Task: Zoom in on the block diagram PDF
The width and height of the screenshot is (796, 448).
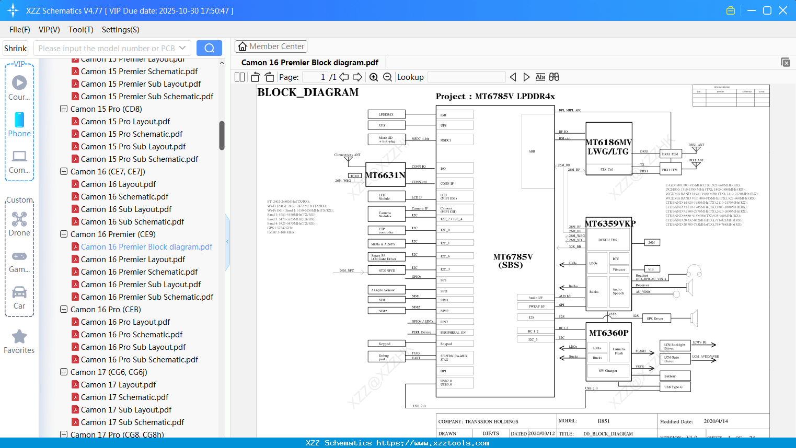Action: coord(374,77)
